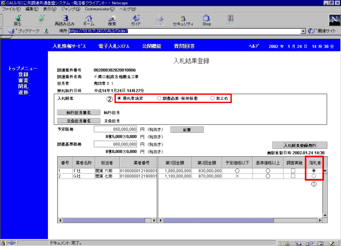Click the 関東 七郎 cell

[107, 176]
